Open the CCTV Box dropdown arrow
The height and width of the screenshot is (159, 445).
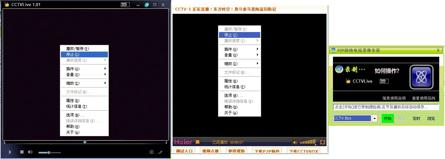[x=374, y=119]
